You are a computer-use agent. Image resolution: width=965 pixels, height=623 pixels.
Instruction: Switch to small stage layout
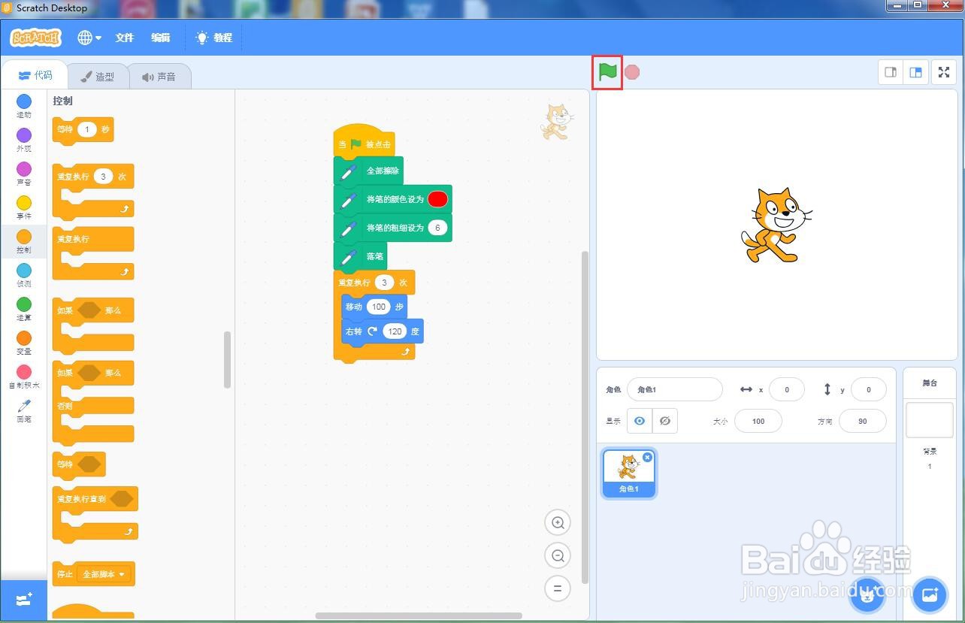pos(891,72)
